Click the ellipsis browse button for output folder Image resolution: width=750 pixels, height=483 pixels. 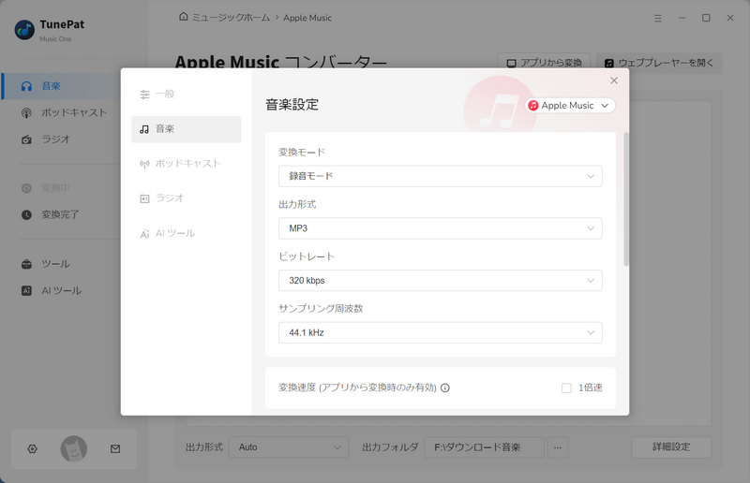click(x=558, y=447)
